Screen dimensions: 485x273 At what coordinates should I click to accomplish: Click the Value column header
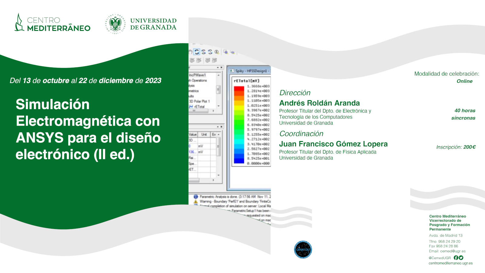pyautogui.click(x=193, y=134)
